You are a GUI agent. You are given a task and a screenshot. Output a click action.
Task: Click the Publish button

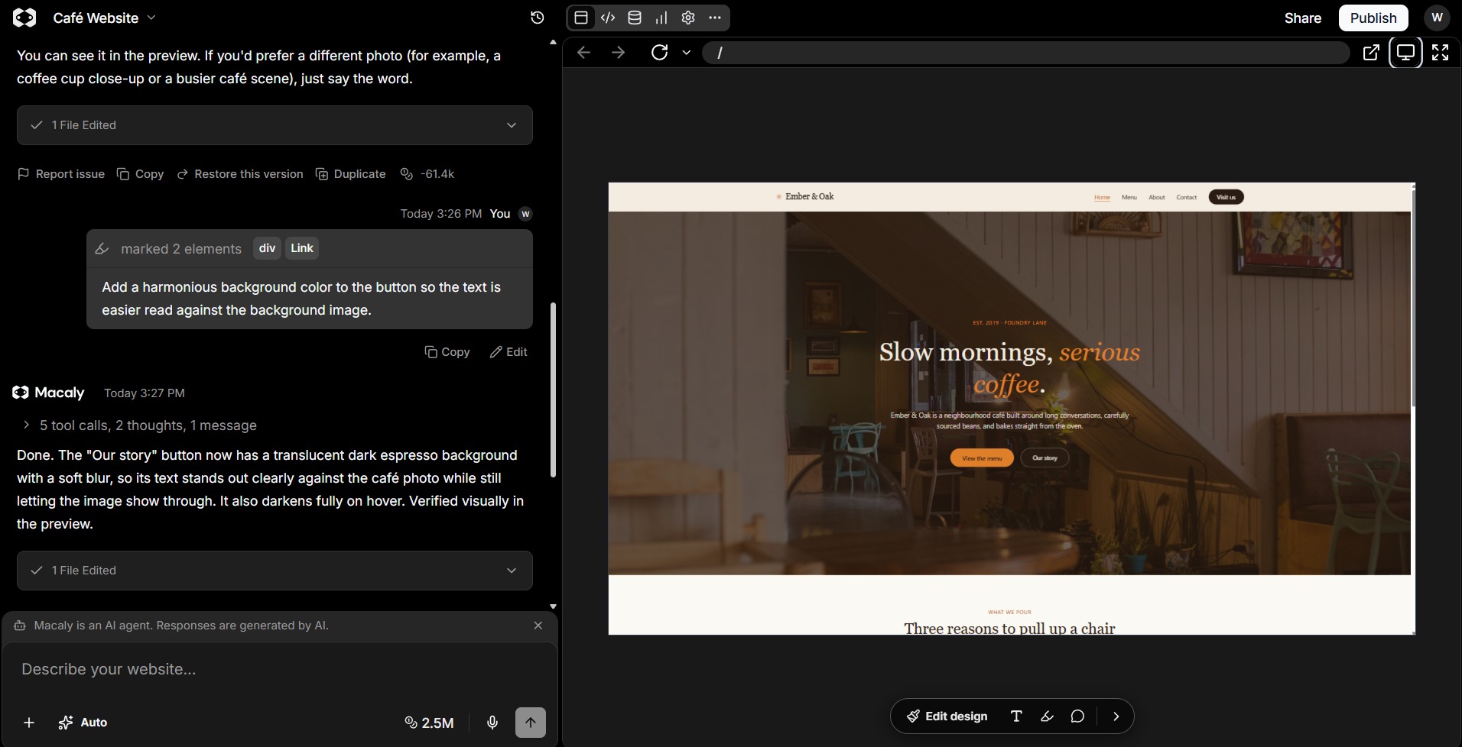tap(1373, 18)
